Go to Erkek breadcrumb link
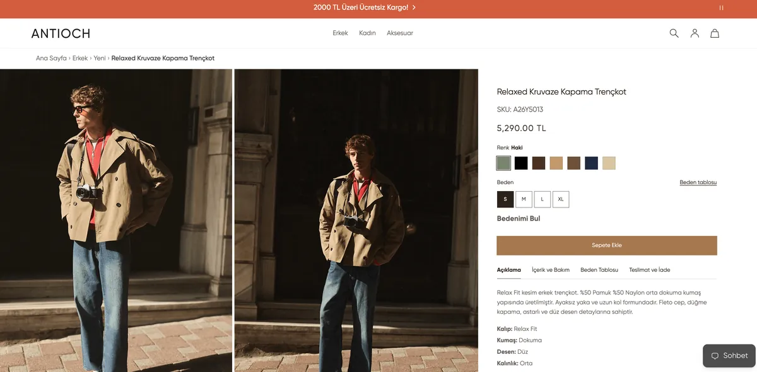Screen dimensions: 757x372 [80, 58]
